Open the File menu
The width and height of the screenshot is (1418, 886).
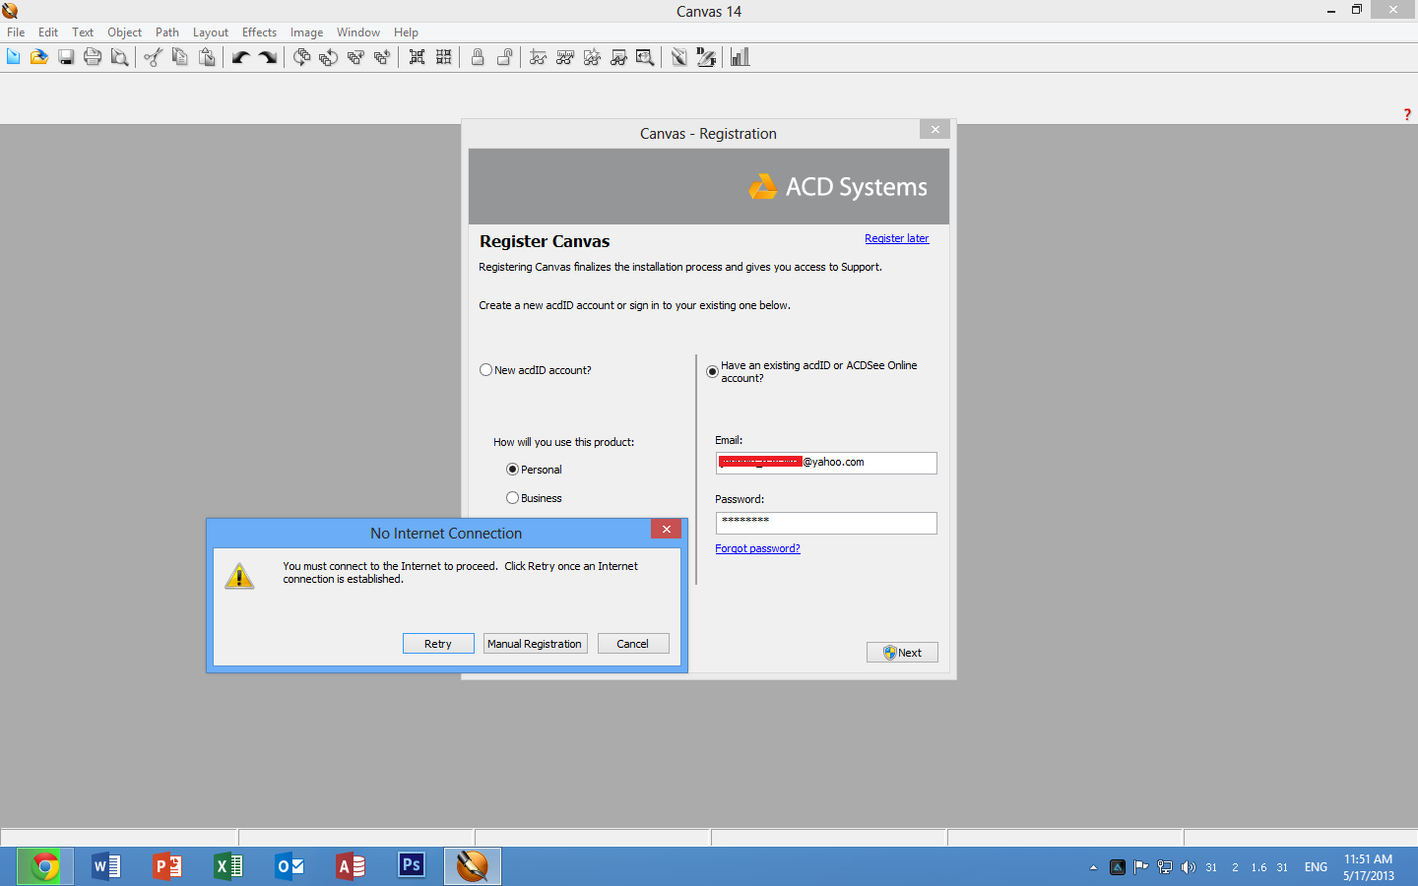click(x=16, y=32)
